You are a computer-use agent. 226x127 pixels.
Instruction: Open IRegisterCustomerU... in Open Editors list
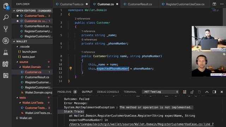pos(32,36)
